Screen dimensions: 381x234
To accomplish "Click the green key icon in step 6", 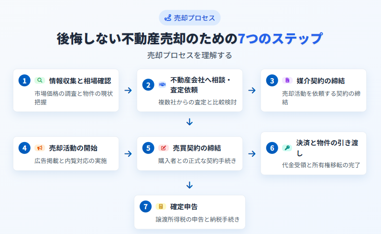I will (x=287, y=148).
